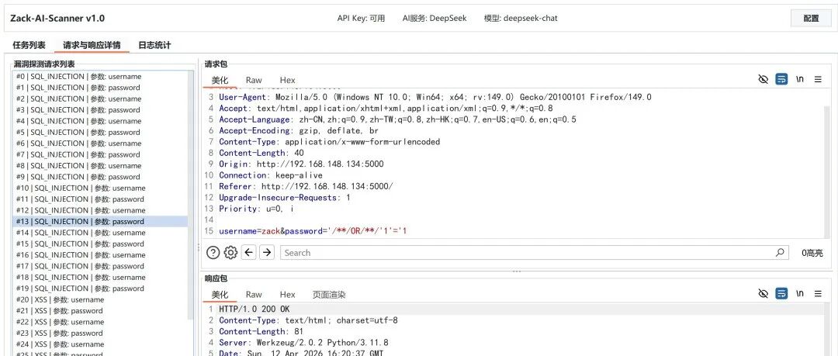Select response 美化 view tab
The image size is (838, 356).
(x=220, y=295)
